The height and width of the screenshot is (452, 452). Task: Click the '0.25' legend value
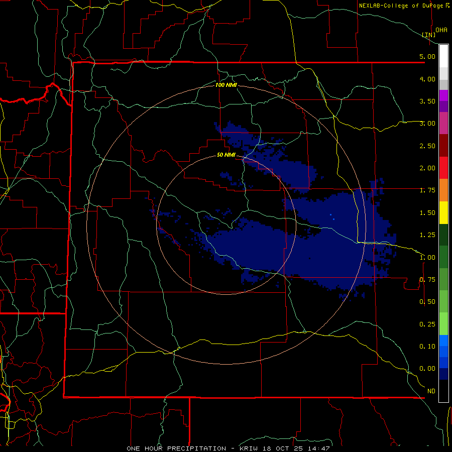[x=427, y=324]
